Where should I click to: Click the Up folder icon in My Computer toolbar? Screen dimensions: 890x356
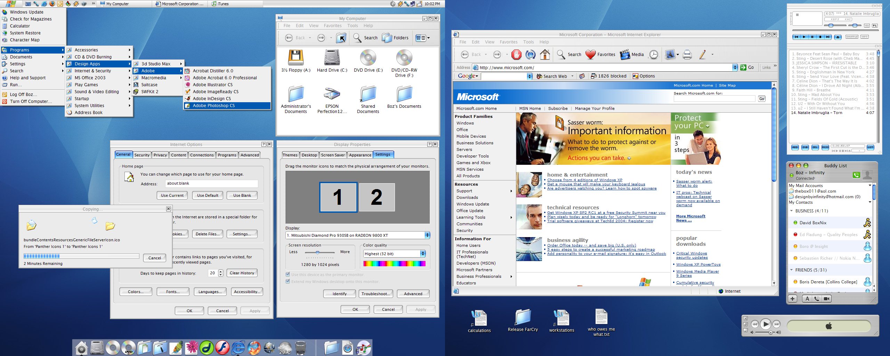341,38
